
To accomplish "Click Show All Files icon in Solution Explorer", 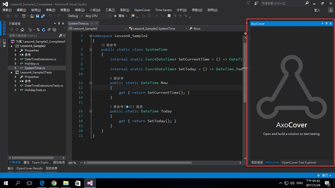I will point(54,30).
